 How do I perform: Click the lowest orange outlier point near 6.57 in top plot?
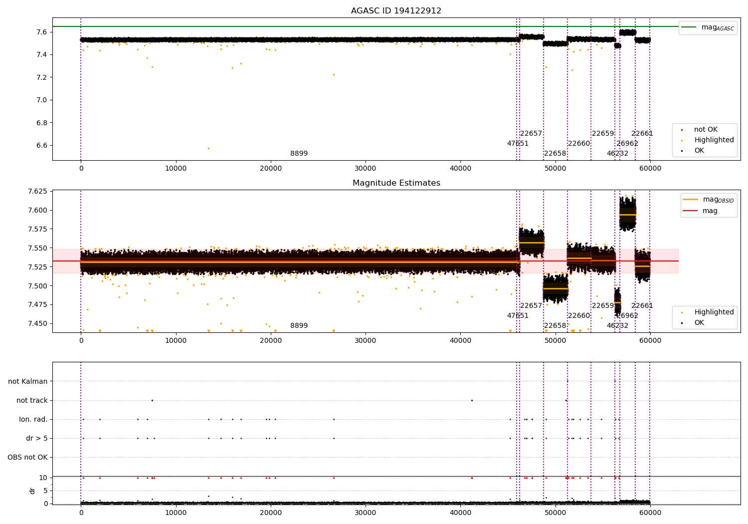point(208,148)
